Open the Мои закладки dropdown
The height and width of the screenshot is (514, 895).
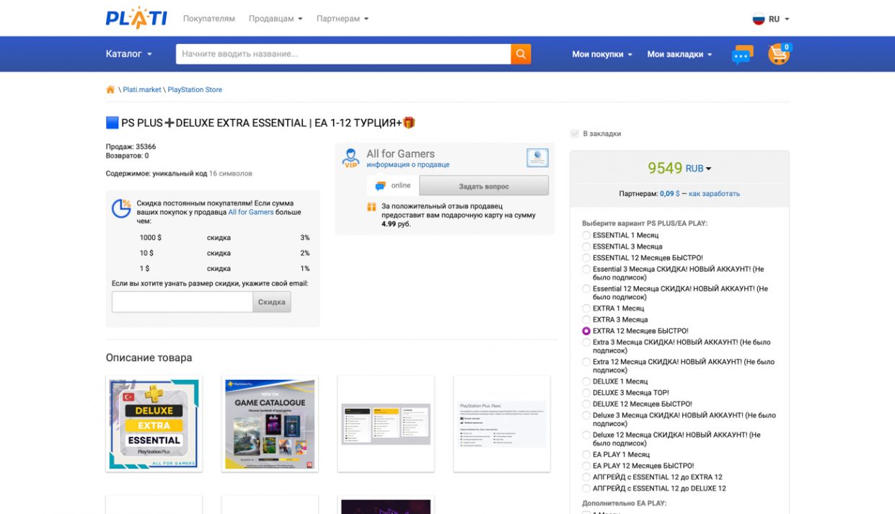pos(679,54)
